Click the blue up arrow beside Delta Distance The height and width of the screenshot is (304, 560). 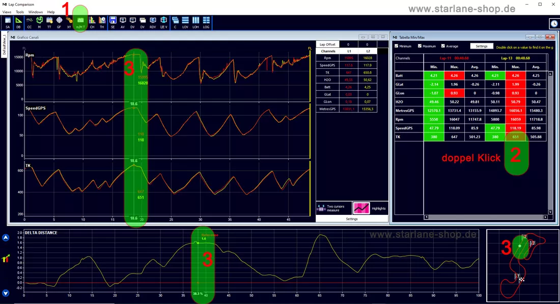6,238
